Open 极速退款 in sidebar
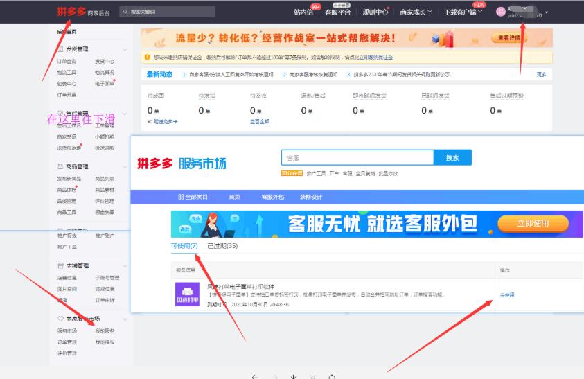The width and height of the screenshot is (584, 379). (105, 148)
